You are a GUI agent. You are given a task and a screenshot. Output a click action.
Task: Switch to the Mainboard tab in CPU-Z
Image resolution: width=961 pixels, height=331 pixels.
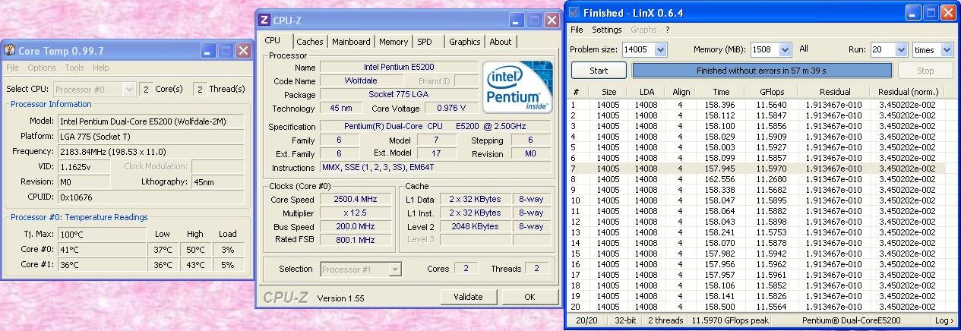tap(351, 42)
